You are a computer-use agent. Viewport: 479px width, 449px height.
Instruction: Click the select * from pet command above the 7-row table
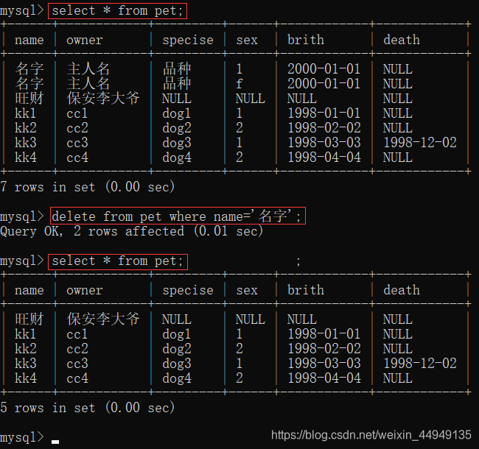tap(118, 11)
